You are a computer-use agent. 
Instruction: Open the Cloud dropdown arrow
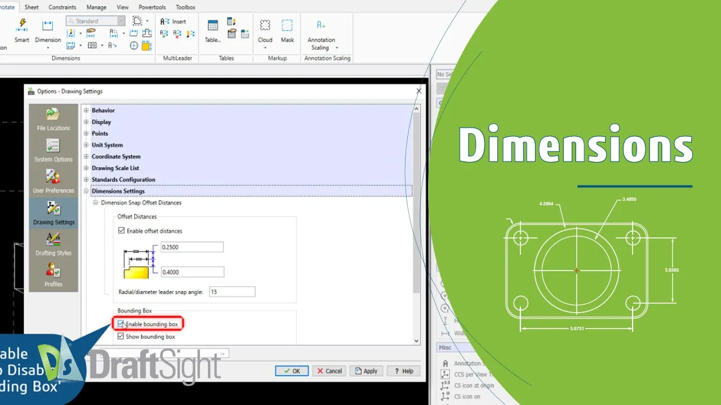pos(265,48)
